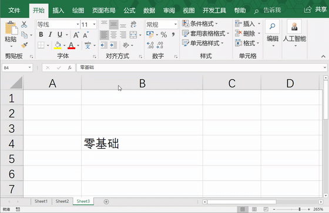The height and width of the screenshot is (213, 329).
Task: Click the Copy icon
Action: click(x=24, y=35)
